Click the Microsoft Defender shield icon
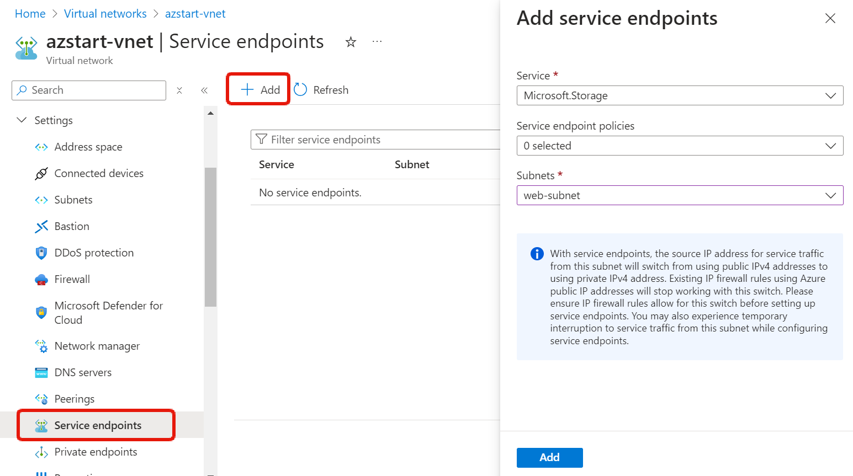This screenshot has width=853, height=476. point(41,313)
